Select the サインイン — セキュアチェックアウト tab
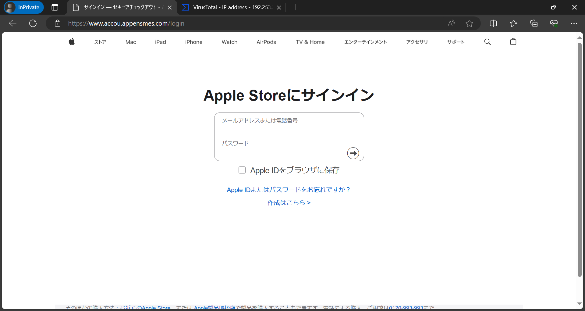585x311 pixels. tap(122, 7)
